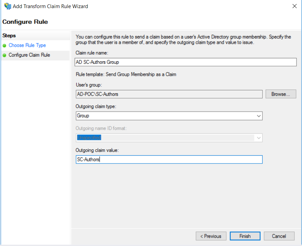Click the green bullet beside Configure Claim Rule
This screenshot has height=246, width=302.
click(x=4, y=55)
